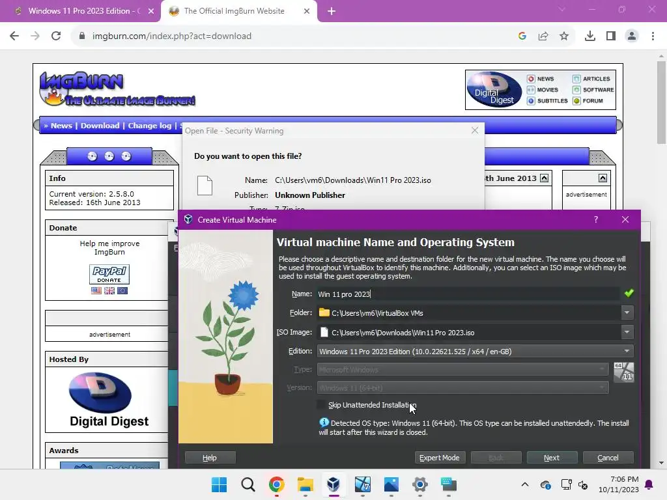The height and width of the screenshot is (500, 667).
Task: Open the notification bell in the taskbar
Action: point(649,484)
